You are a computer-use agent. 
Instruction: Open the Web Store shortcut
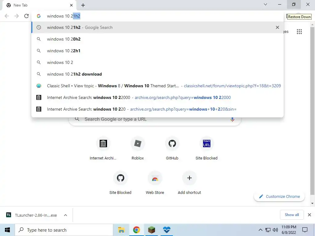tap(155, 183)
